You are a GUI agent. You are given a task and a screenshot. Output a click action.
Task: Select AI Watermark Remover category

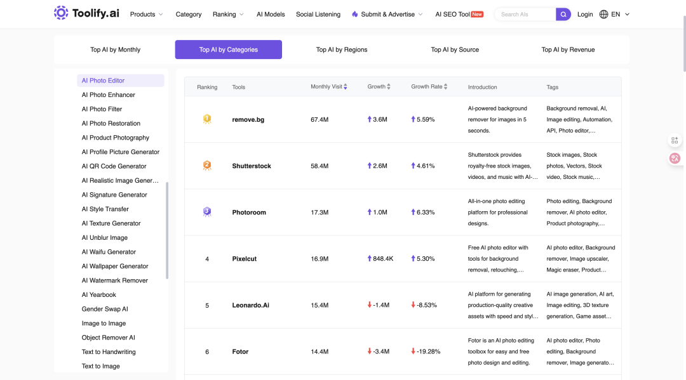pyautogui.click(x=114, y=280)
